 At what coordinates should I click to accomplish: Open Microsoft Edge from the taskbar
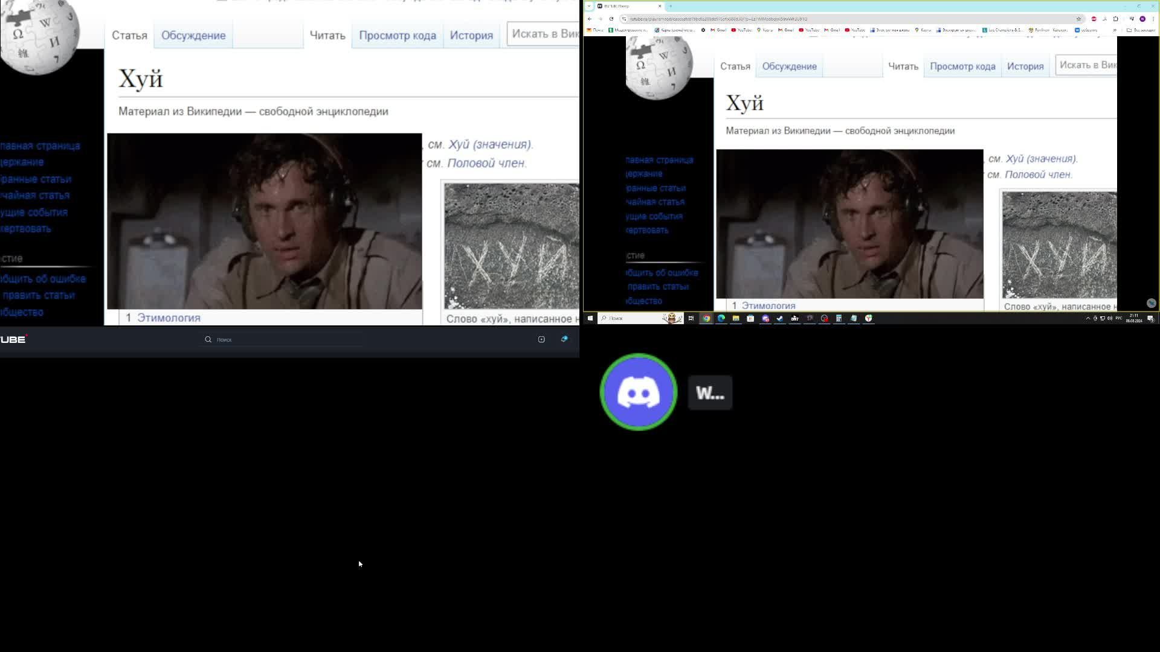[x=721, y=318]
